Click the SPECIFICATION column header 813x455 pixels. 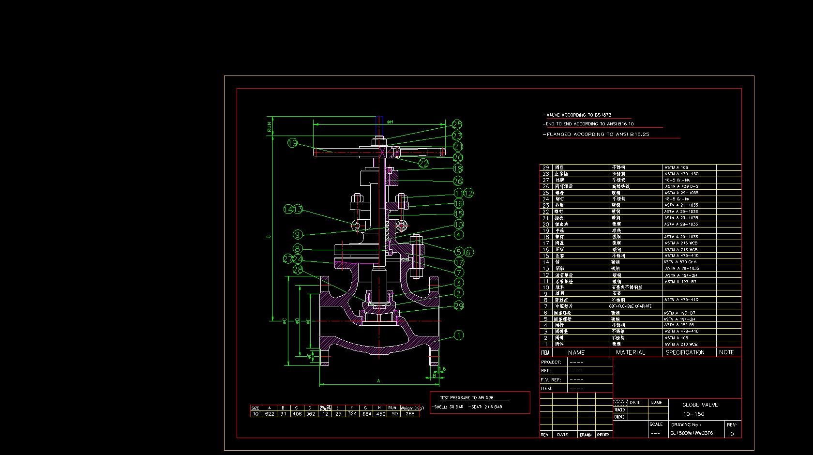[685, 353]
